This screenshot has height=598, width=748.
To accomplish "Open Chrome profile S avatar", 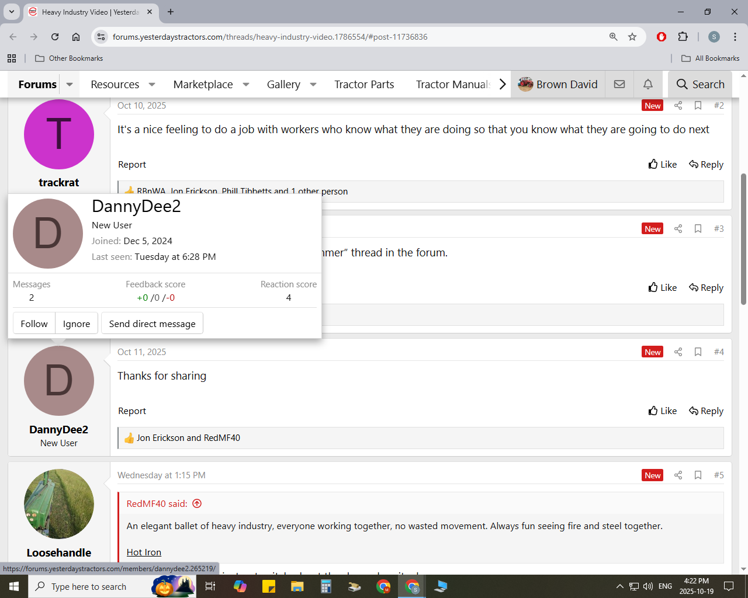I will pos(714,37).
